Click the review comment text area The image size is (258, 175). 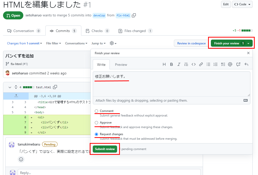(172, 84)
